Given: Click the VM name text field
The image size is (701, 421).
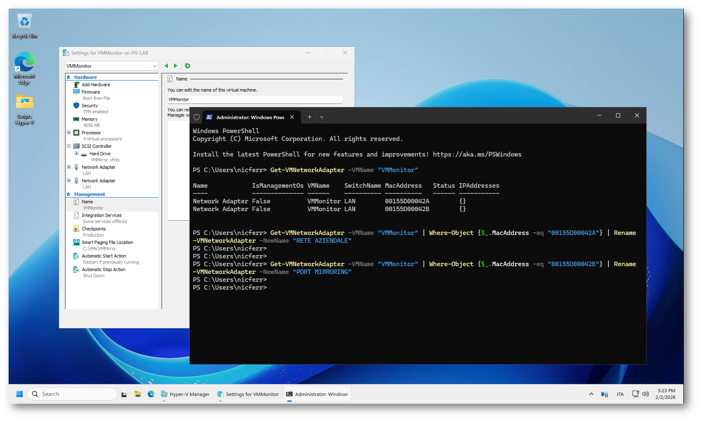Looking at the screenshot, I should 254,99.
